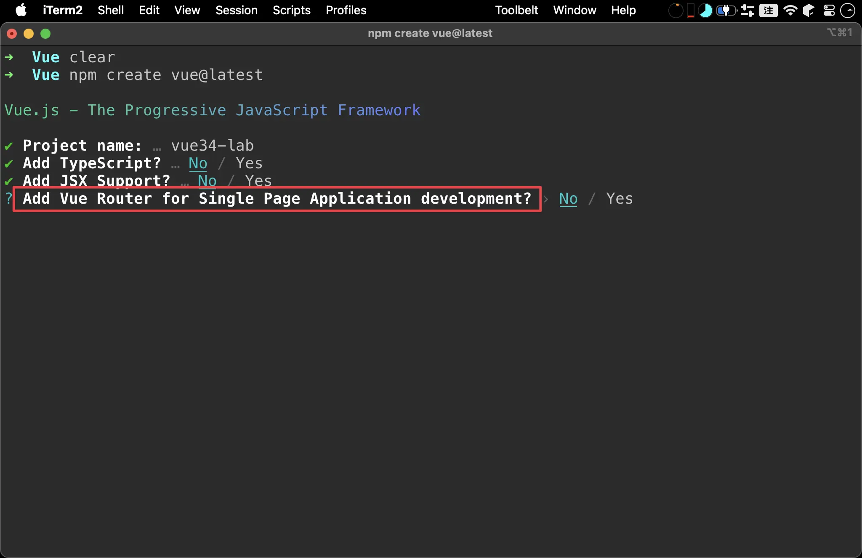The image size is (862, 558).
Task: Switch input method via the 注 icon
Action: click(x=769, y=11)
